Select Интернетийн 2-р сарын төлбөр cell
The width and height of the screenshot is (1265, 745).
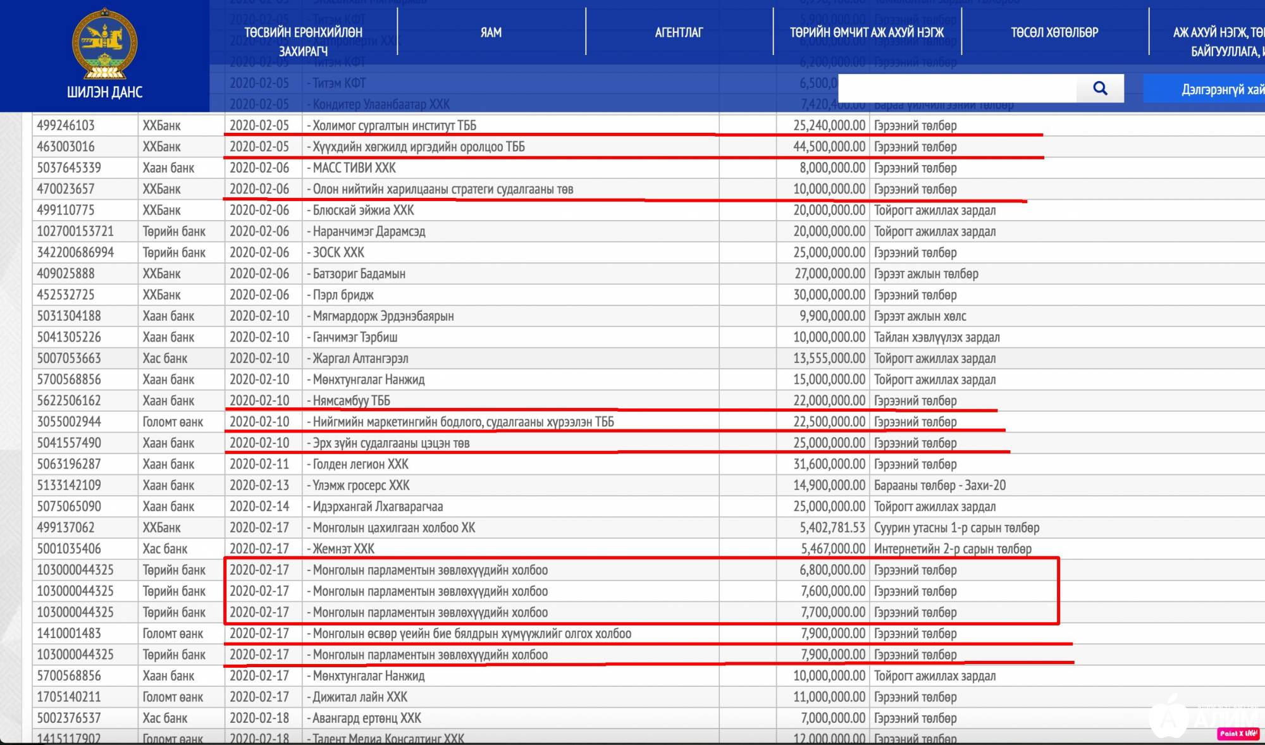[953, 549]
